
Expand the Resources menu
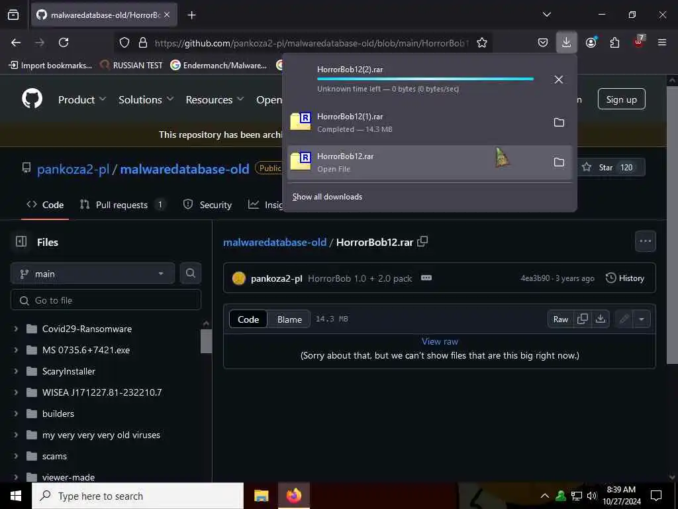point(215,99)
